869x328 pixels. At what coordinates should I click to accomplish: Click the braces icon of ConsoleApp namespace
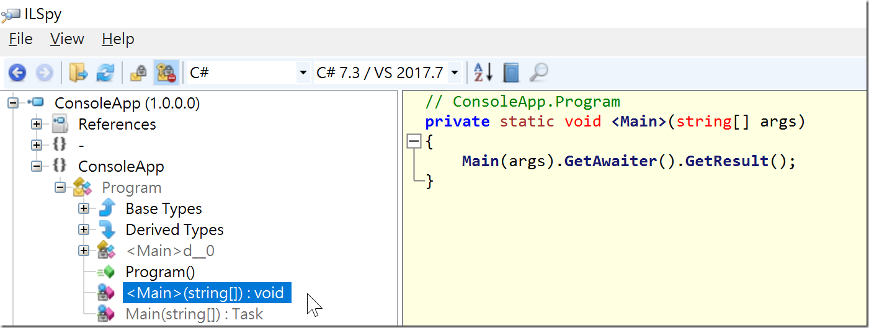click(60, 166)
